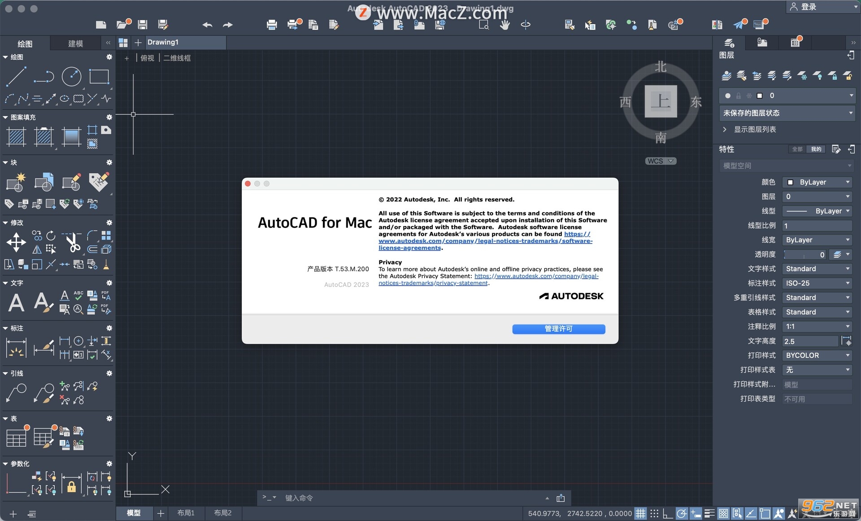
Task: Click the Hatch pattern fill tool
Action: point(16,137)
